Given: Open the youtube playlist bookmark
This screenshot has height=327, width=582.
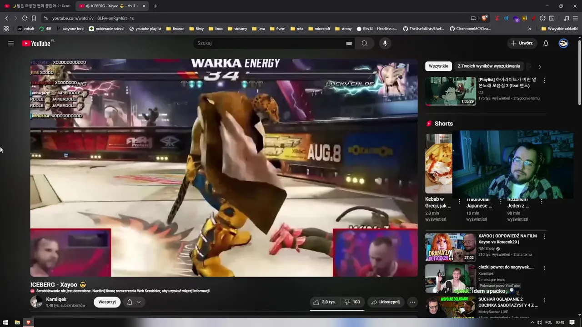Looking at the screenshot, I should coord(145,29).
